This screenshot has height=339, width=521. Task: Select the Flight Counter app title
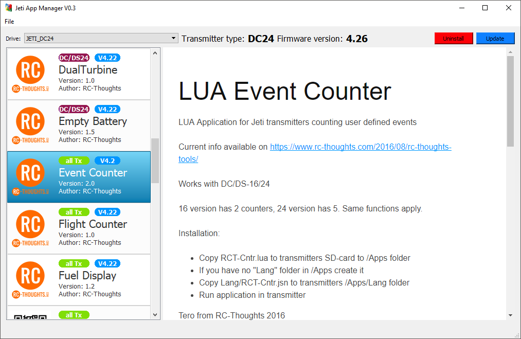tap(93, 224)
